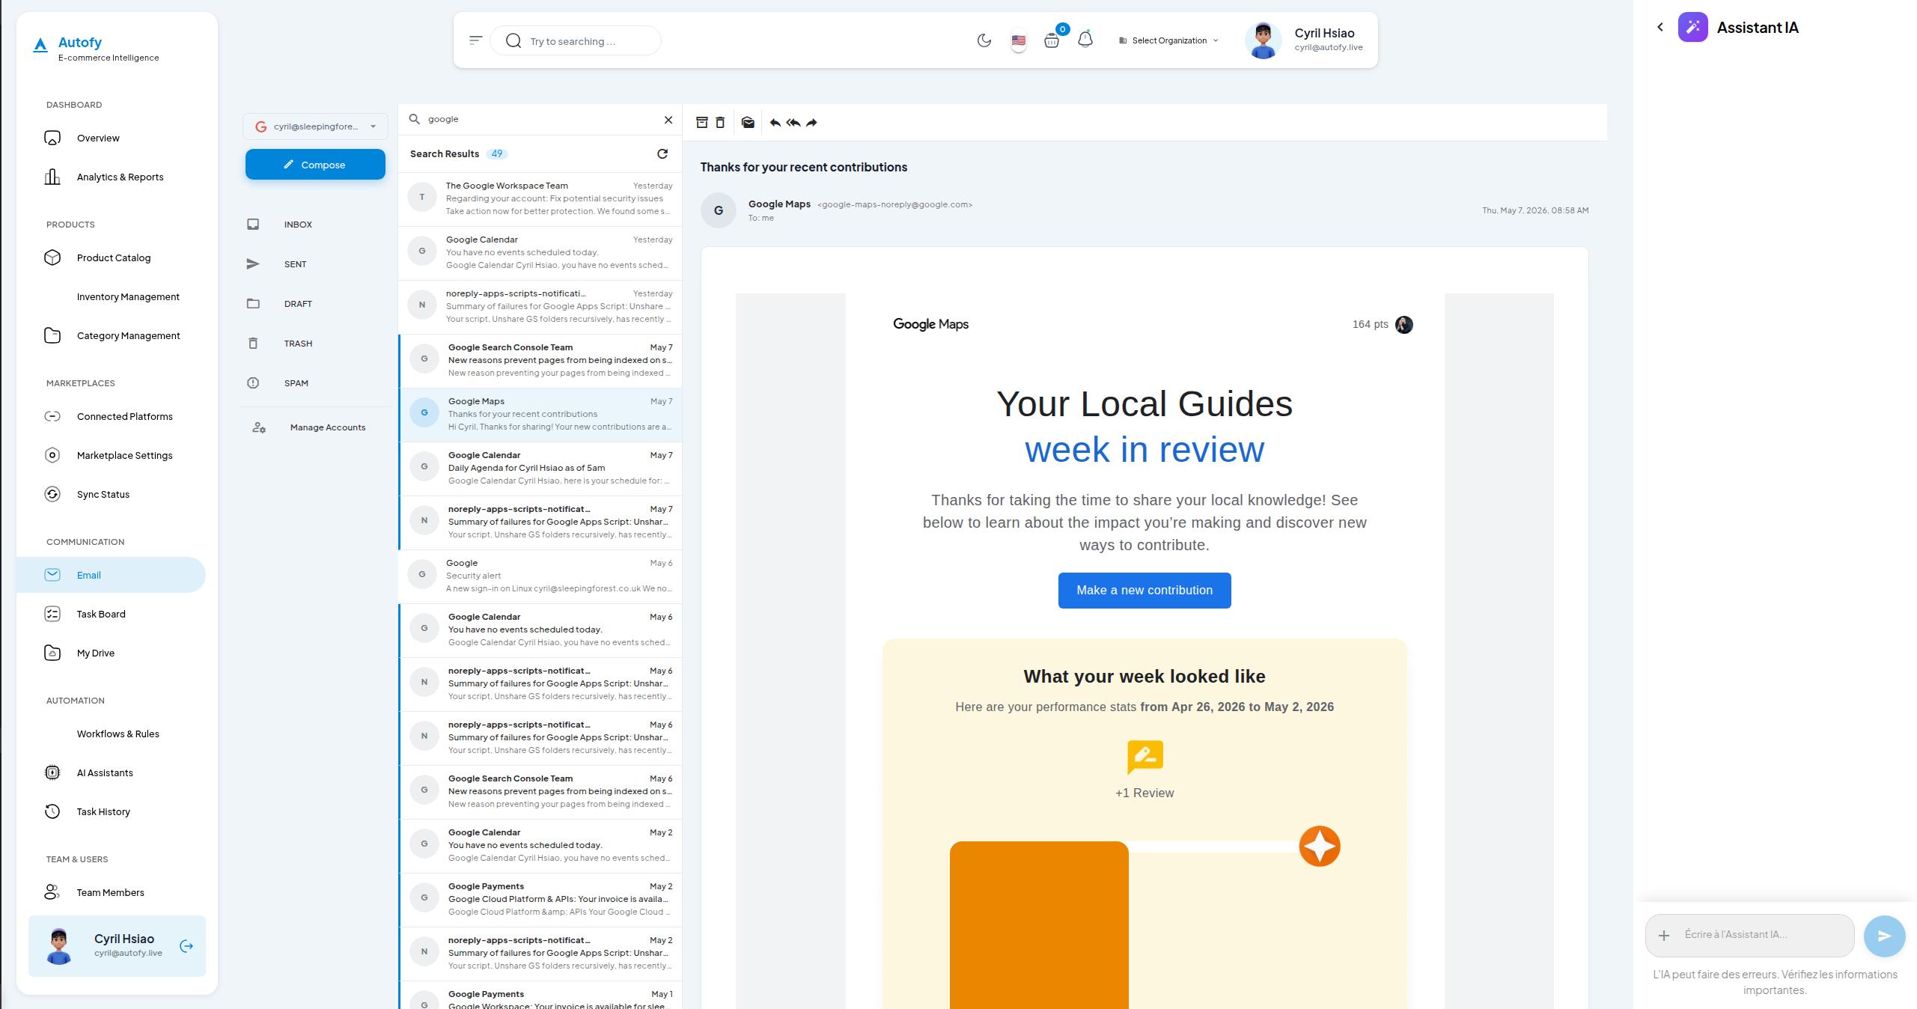1917x1009 pixels.
Task: Refresh the search results list
Action: point(662,153)
